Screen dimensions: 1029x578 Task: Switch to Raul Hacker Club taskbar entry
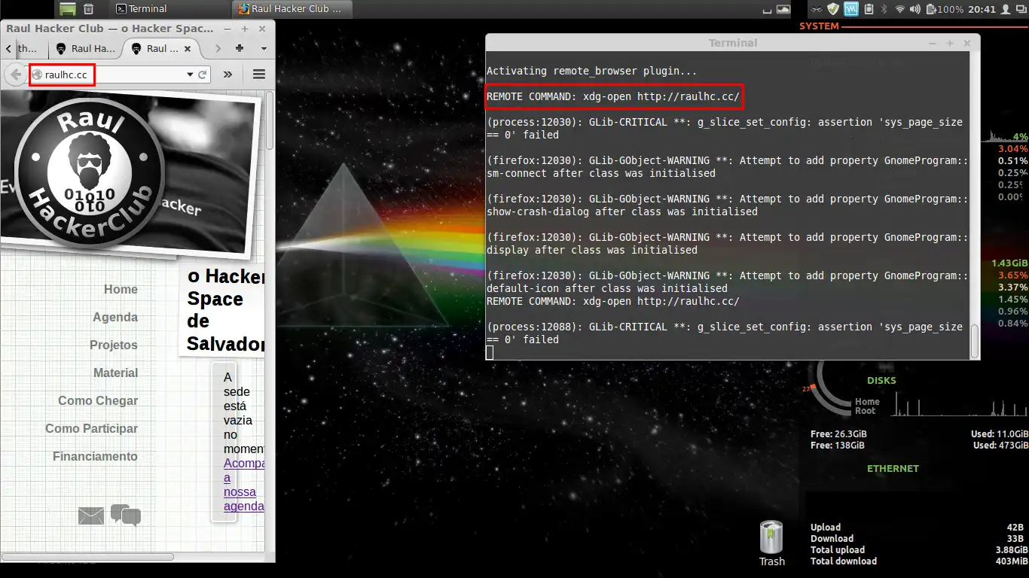point(291,9)
